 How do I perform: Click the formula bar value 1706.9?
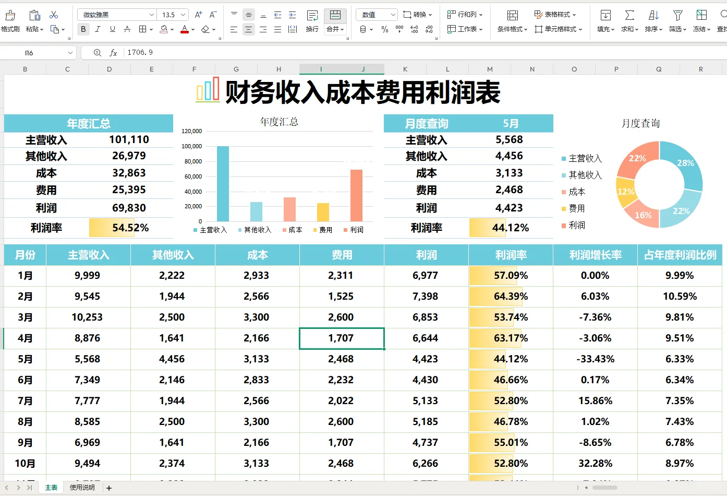click(140, 53)
